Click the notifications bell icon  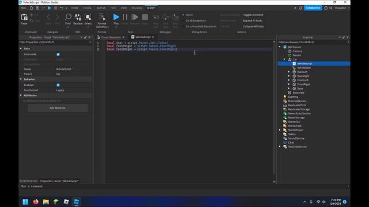click(300, 8)
